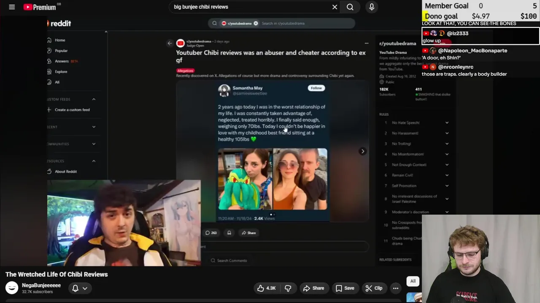Go back with the post arrow button
The width and height of the screenshot is (540, 303).
pyautogui.click(x=170, y=43)
